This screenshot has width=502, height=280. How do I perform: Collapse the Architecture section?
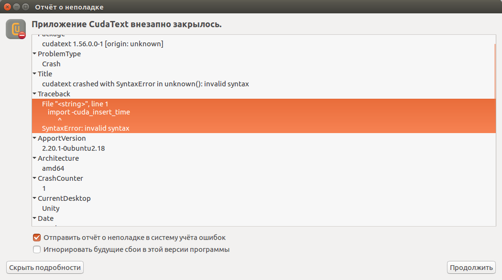click(34, 158)
